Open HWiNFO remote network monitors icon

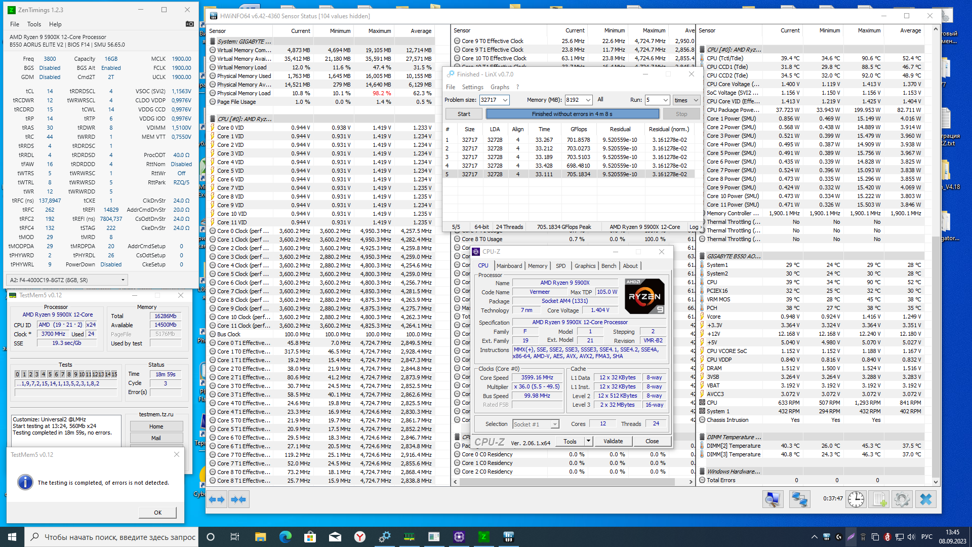tap(799, 499)
